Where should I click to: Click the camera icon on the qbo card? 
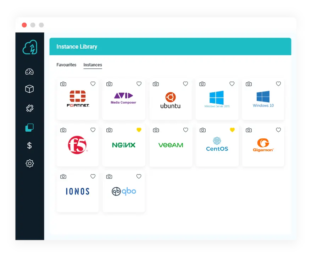pyautogui.click(x=109, y=176)
